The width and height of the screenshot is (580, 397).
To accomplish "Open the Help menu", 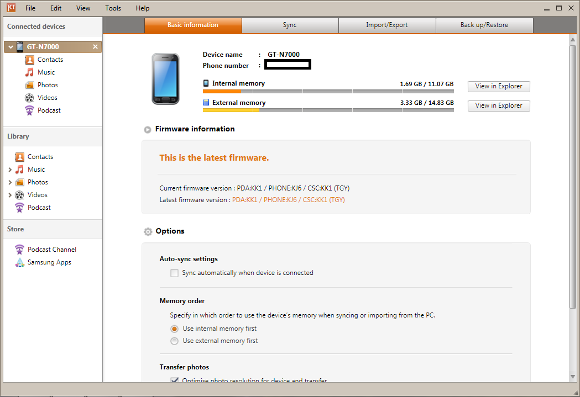I will point(143,8).
